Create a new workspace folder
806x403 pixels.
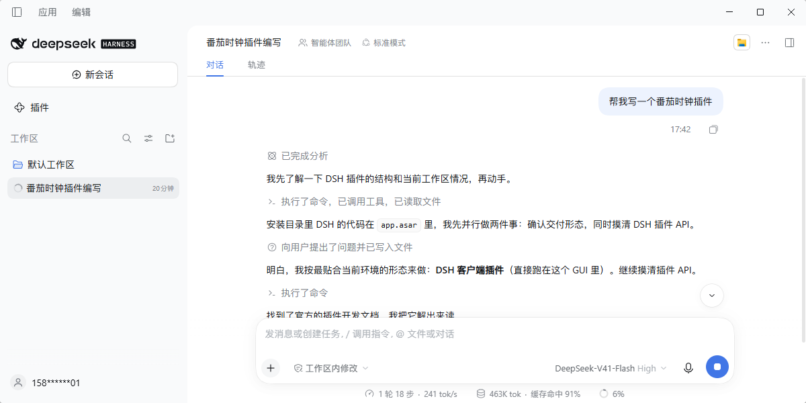[170, 138]
